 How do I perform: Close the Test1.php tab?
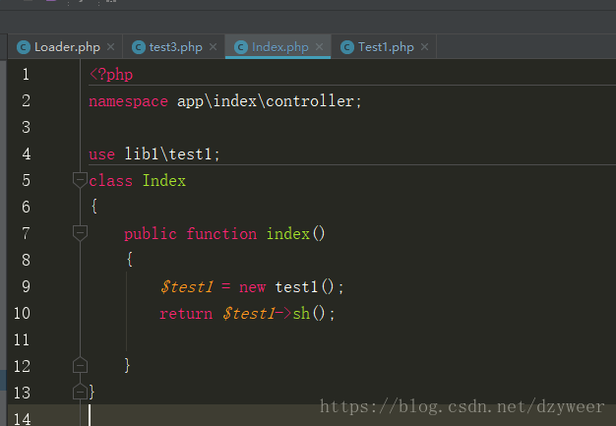[x=424, y=46]
